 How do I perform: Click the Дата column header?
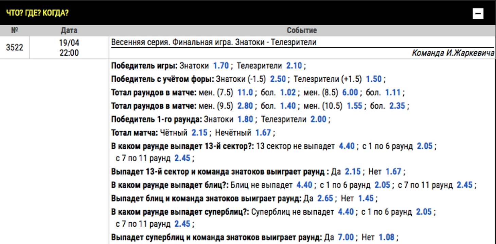[69, 30]
